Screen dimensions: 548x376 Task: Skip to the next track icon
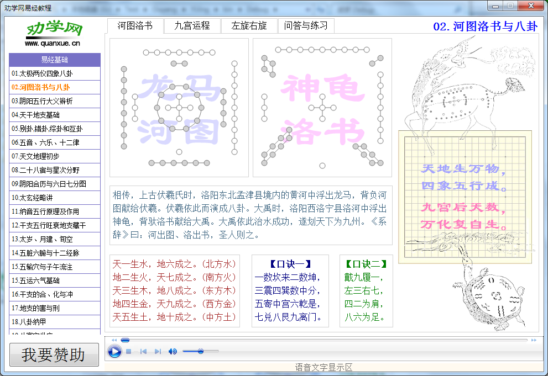158,351
